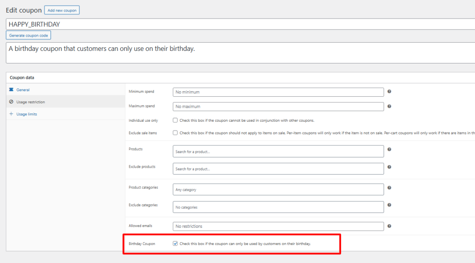Focus the Maximum spend input

coord(278,106)
